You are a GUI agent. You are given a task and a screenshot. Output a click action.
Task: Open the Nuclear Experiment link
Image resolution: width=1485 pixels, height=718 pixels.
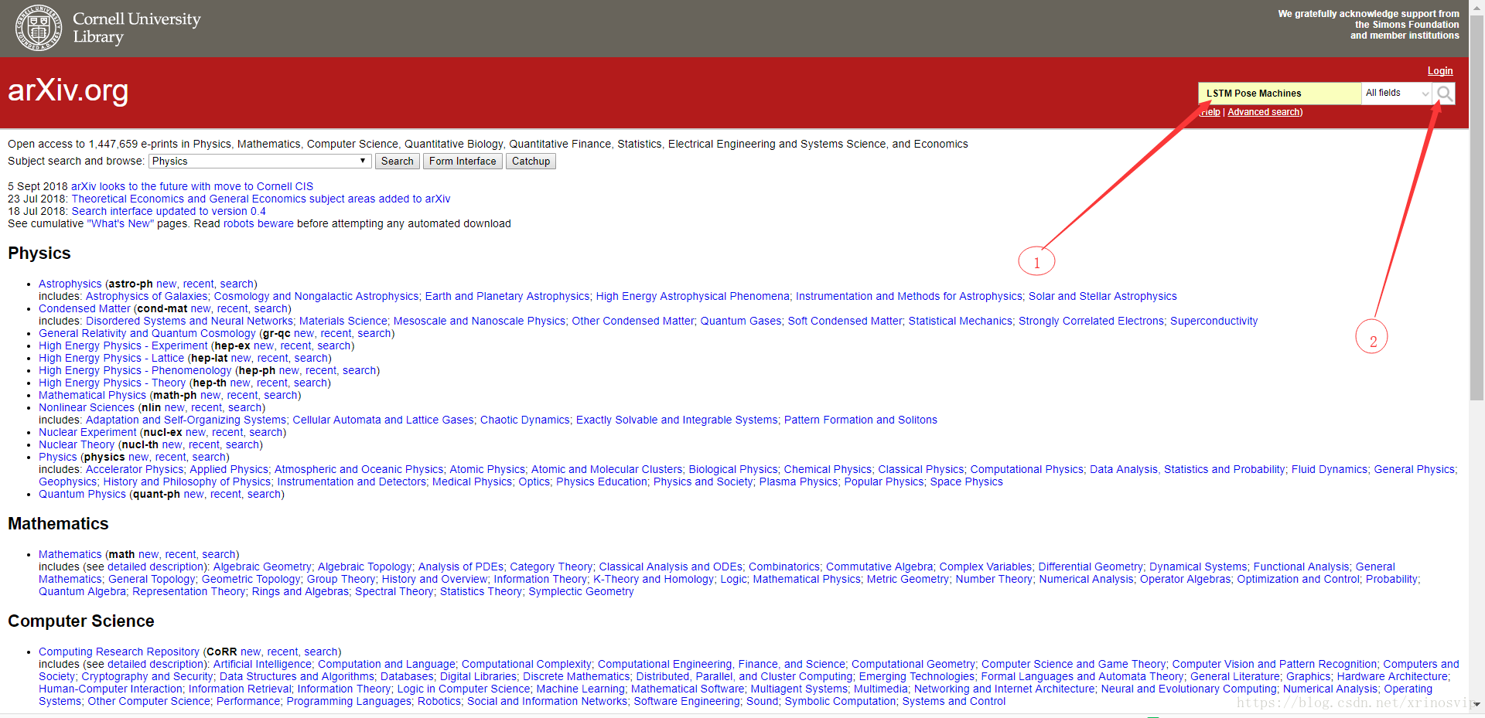click(87, 432)
